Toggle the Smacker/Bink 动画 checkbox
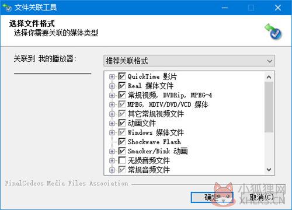Image resolution: width=292 pixels, height=210 pixels. pyautogui.click(x=122, y=151)
